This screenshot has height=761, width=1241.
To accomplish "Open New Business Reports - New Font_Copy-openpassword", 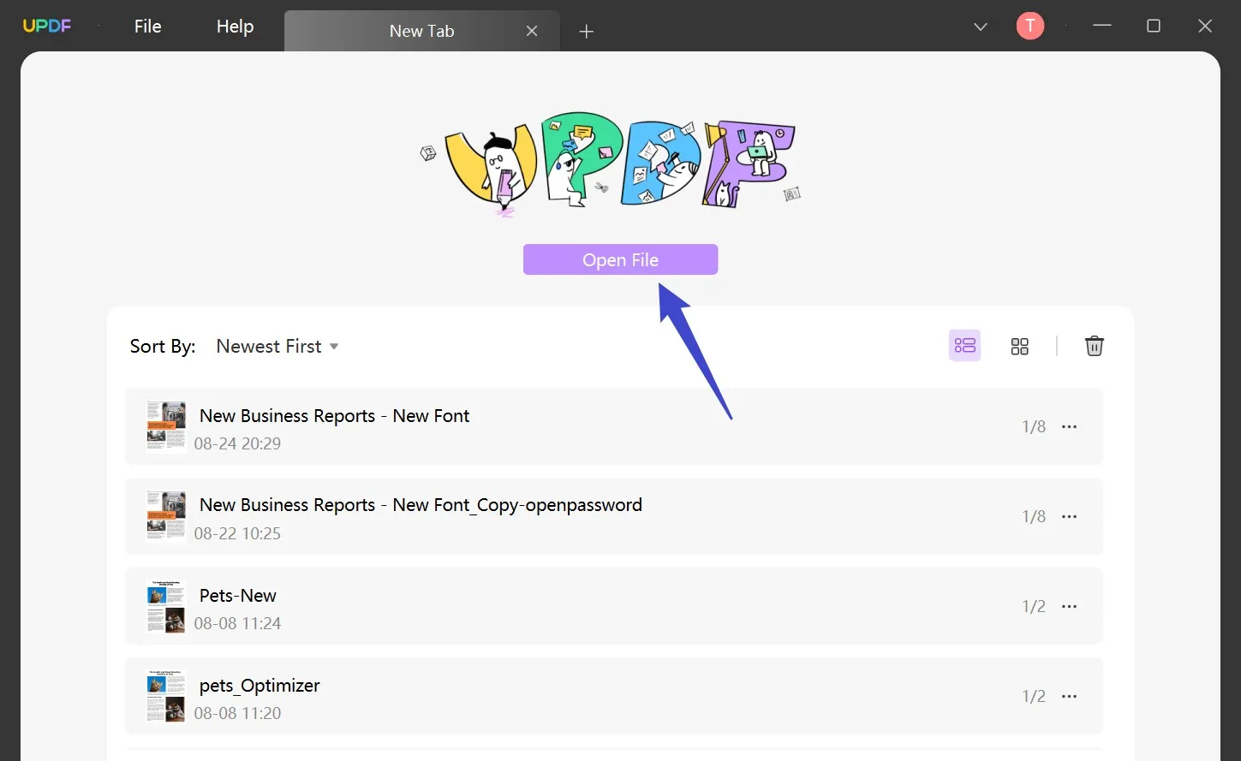I will pos(614,516).
